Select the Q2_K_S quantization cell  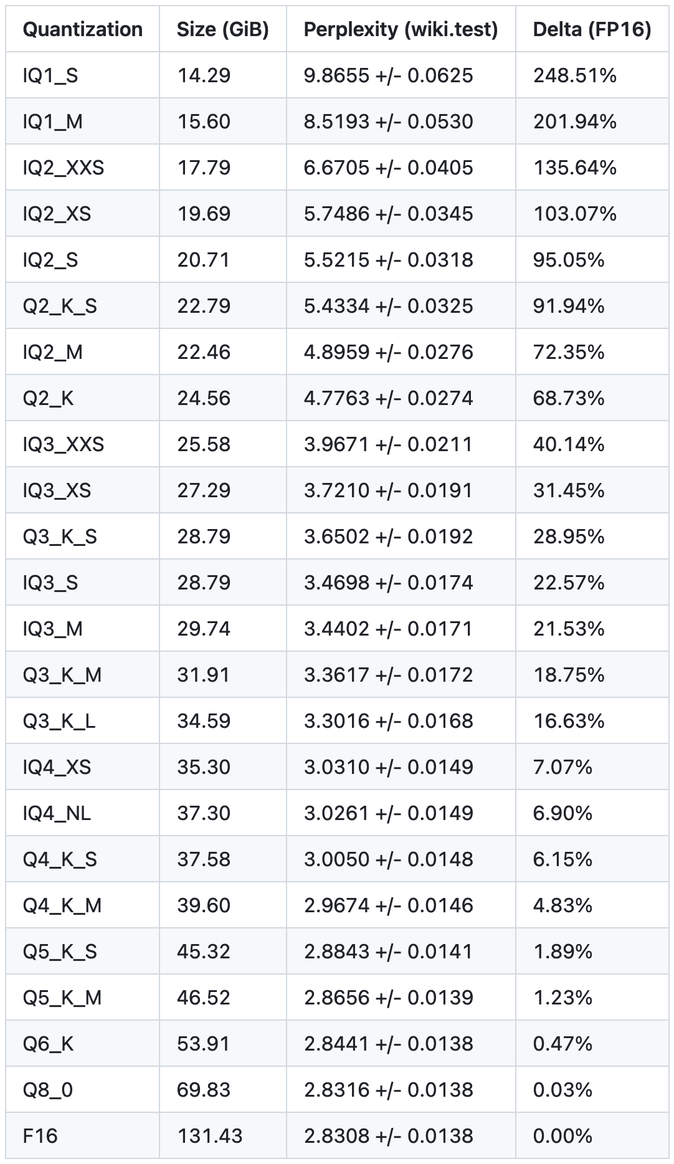60,306
